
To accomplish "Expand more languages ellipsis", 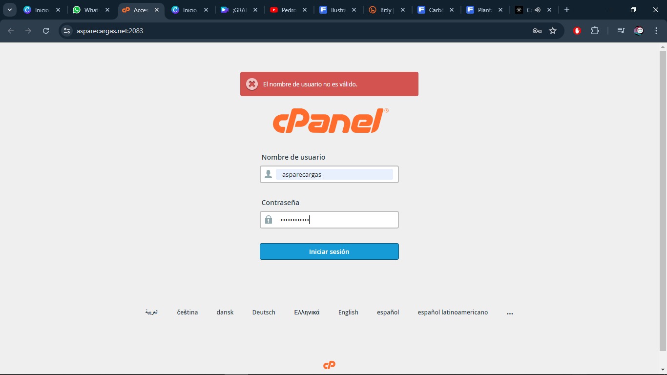I will 510,312.
